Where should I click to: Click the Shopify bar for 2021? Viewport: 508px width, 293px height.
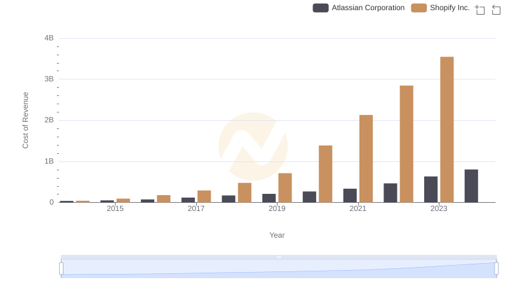click(x=366, y=159)
